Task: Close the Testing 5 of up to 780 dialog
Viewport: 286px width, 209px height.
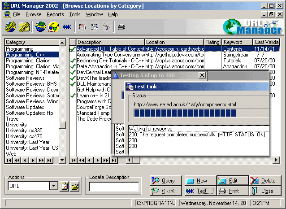Action: tap(202, 75)
